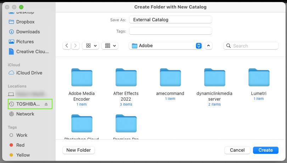Click the iCloud Drive cloud icon

pos(11,73)
